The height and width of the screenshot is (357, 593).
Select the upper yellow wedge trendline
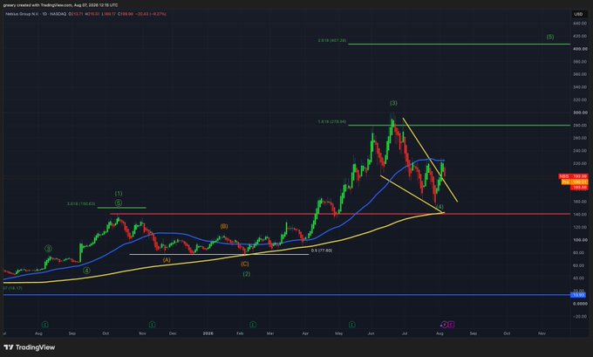pyautogui.click(x=430, y=160)
